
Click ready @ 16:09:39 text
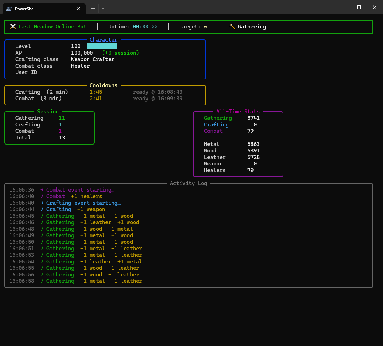[x=158, y=99]
